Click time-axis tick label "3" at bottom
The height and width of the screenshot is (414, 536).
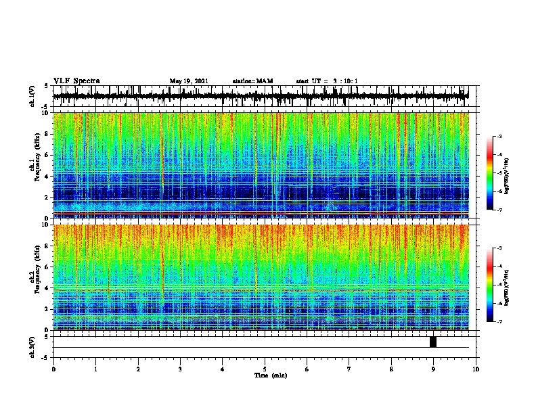click(180, 369)
